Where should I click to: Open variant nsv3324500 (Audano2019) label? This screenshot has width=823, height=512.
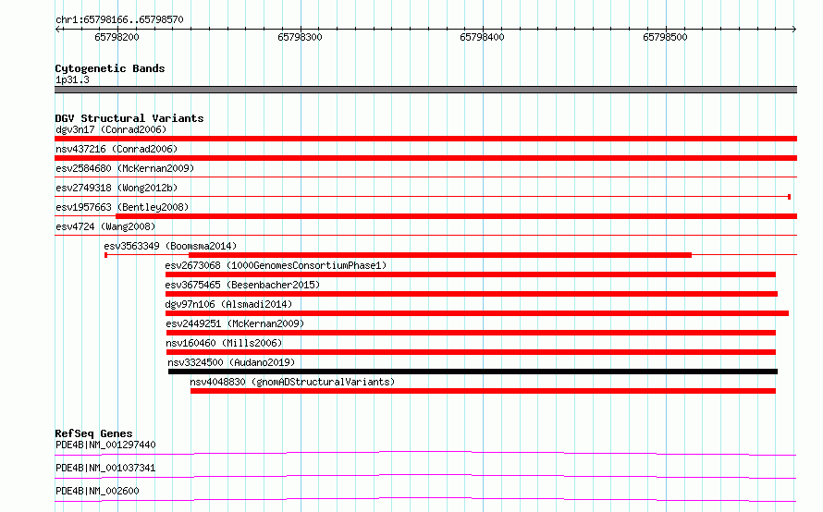(x=231, y=362)
